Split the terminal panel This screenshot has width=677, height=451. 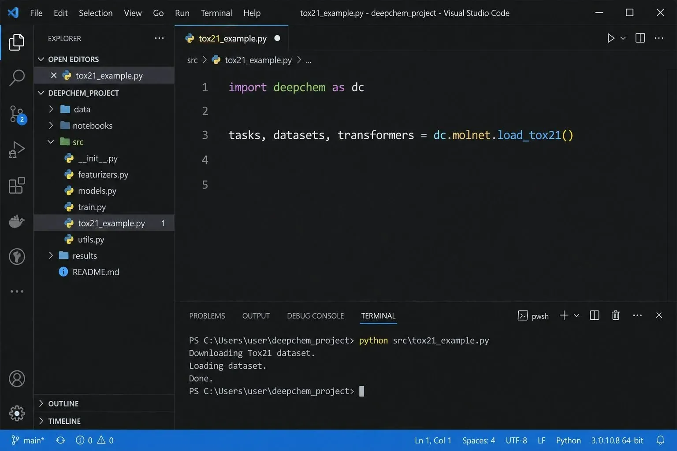pyautogui.click(x=594, y=315)
